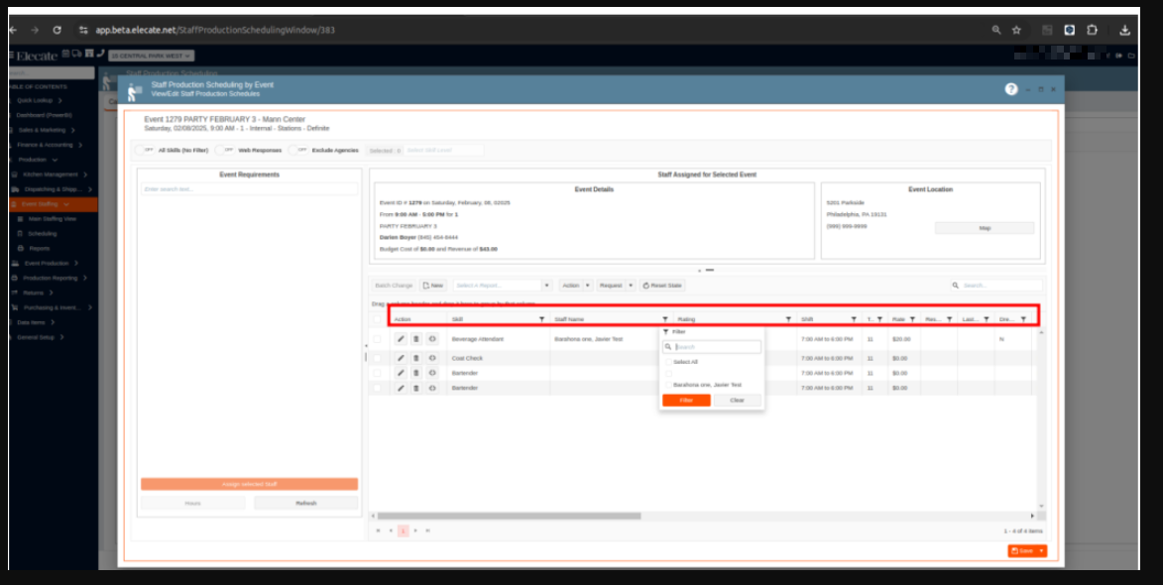The image size is (1163, 585).
Task: Click the orange Filter button
Action: tap(686, 401)
